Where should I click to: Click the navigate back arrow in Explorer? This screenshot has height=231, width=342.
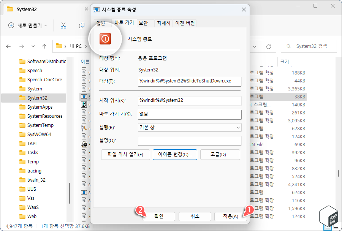(x=8, y=46)
